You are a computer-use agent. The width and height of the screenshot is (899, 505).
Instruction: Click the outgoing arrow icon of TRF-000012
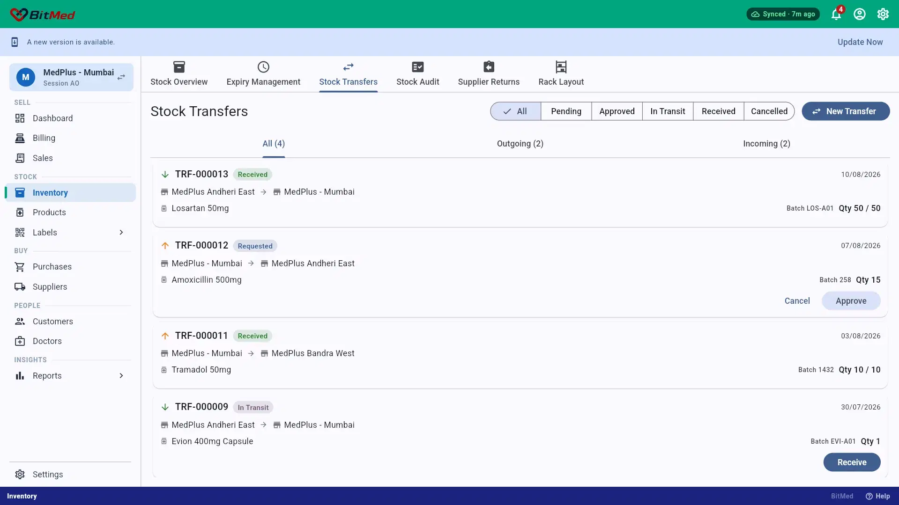coord(165,246)
